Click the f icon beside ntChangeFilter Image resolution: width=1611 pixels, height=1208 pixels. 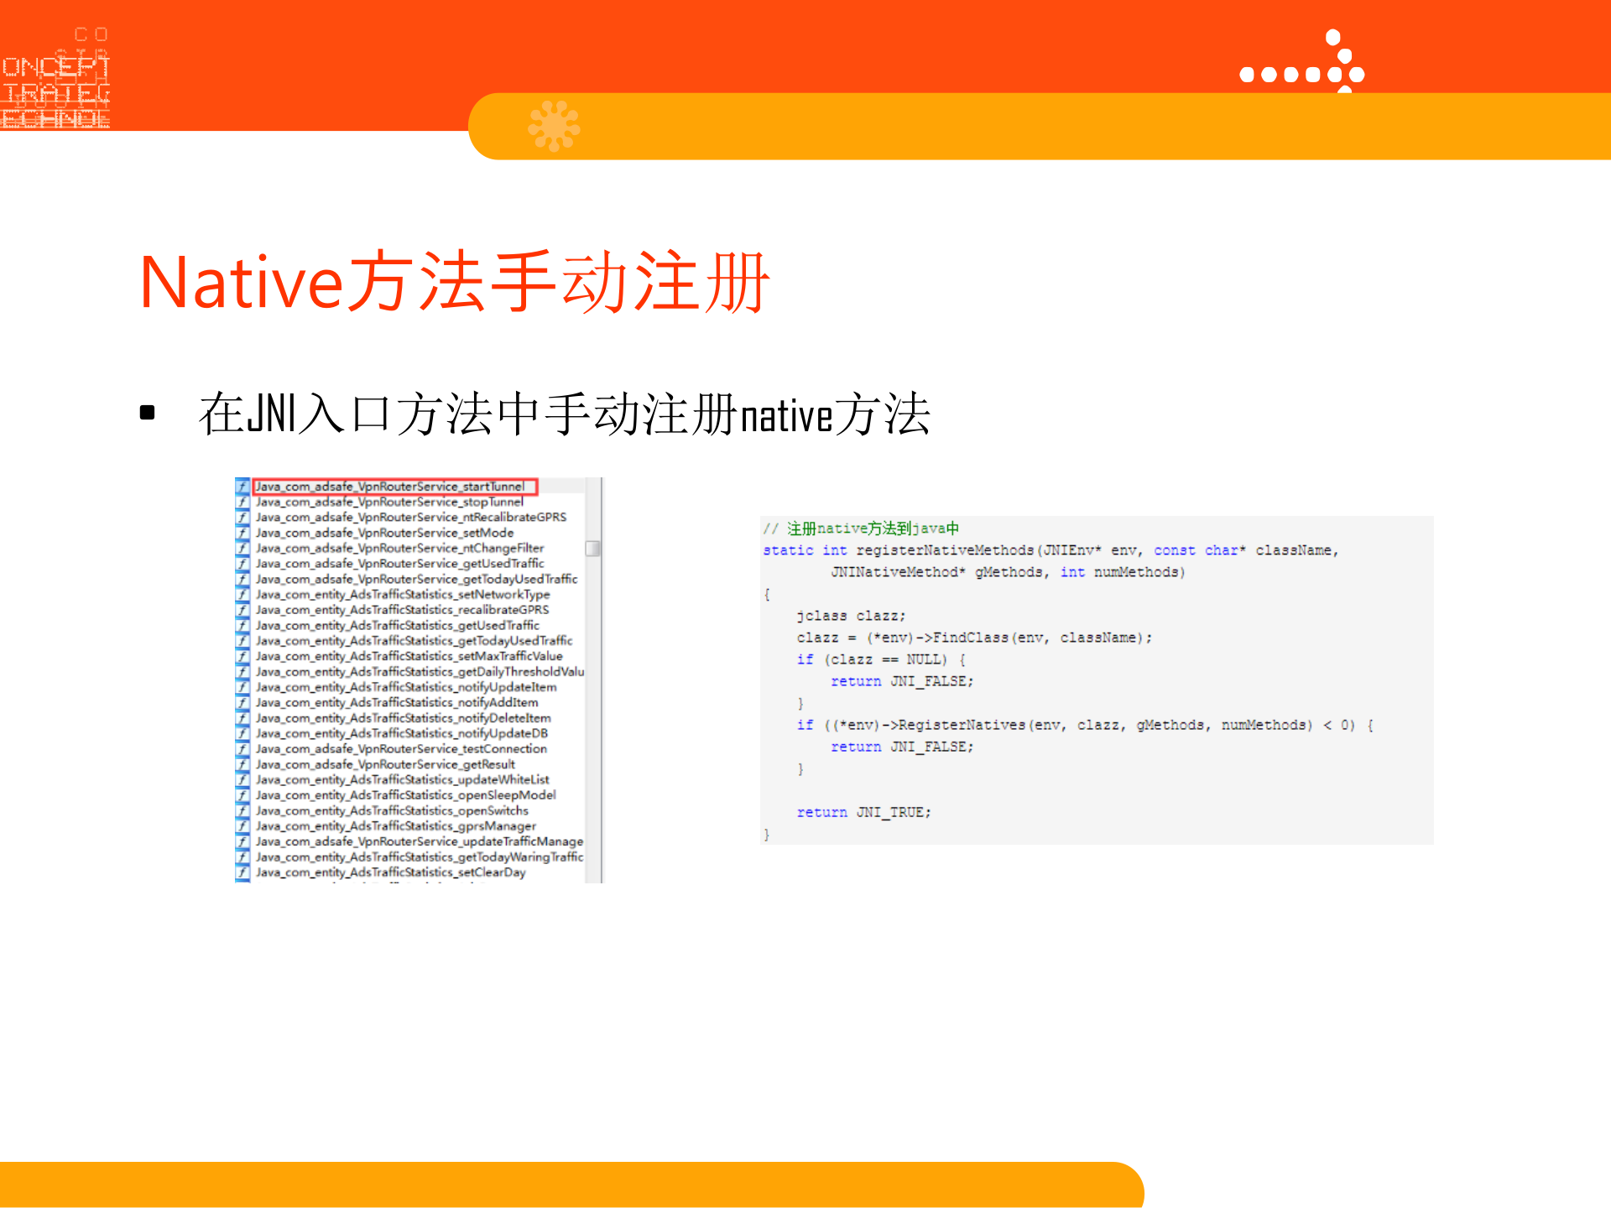pos(242,548)
